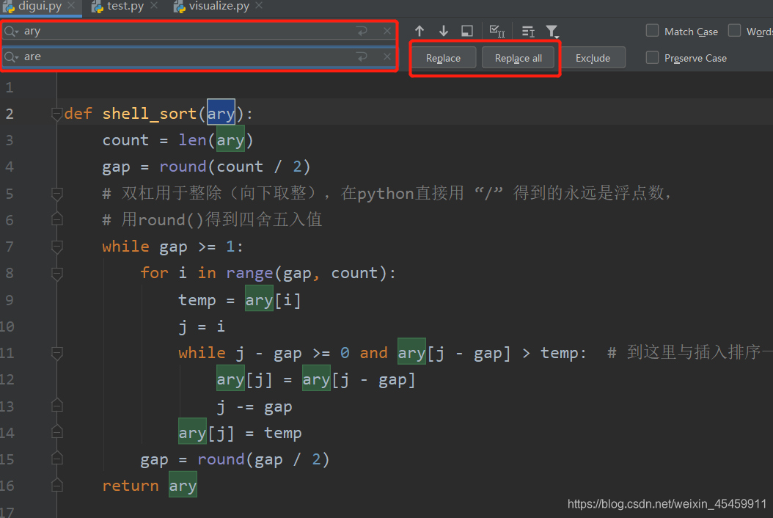Close the digui.py tab
This screenshot has width=773, height=518.
[71, 5]
